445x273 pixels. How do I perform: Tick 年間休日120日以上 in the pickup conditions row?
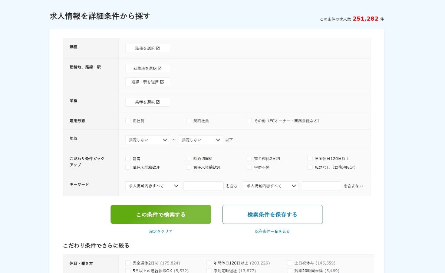click(310, 158)
